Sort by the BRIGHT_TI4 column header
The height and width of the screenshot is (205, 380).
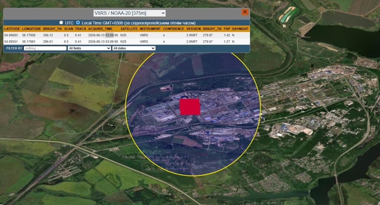(x=52, y=29)
